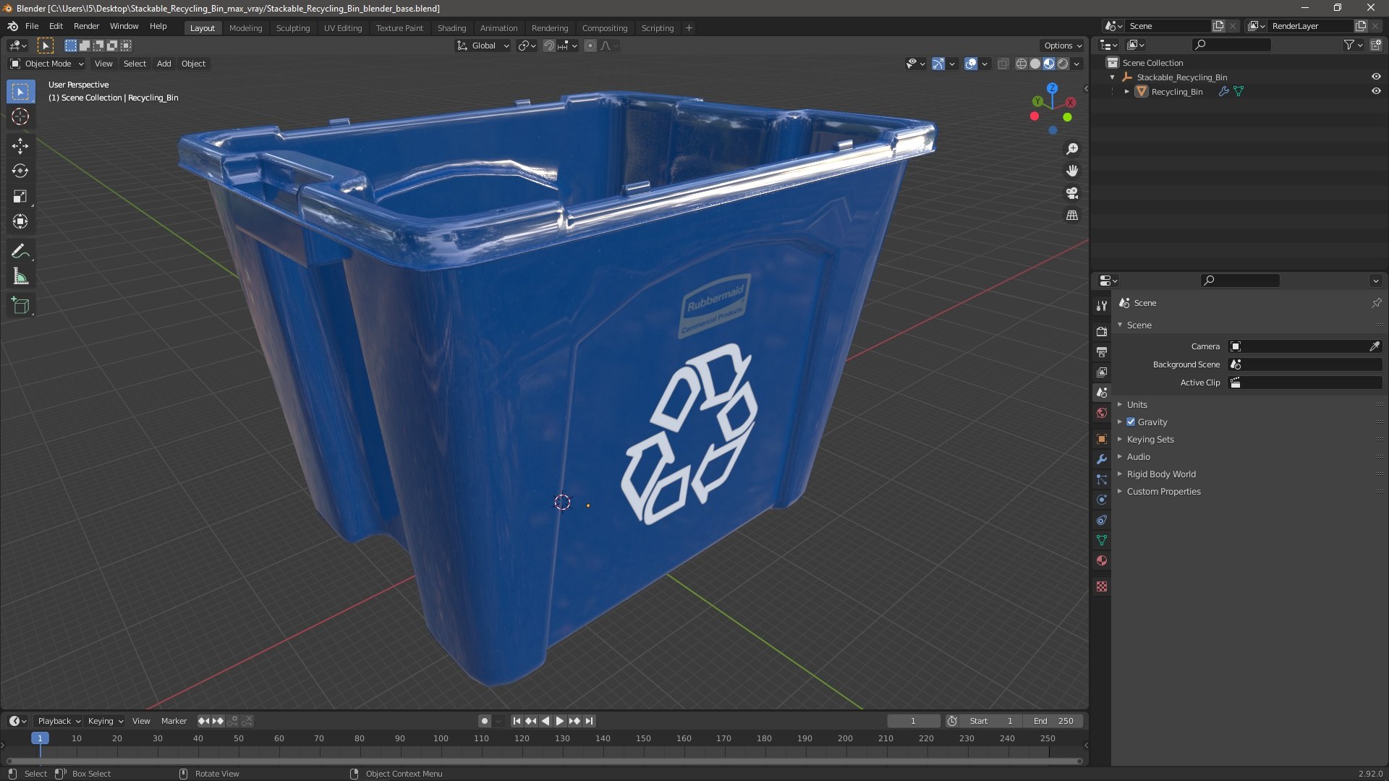Toggle X-ray mode
The width and height of the screenshot is (1389, 781).
pos(1003,64)
